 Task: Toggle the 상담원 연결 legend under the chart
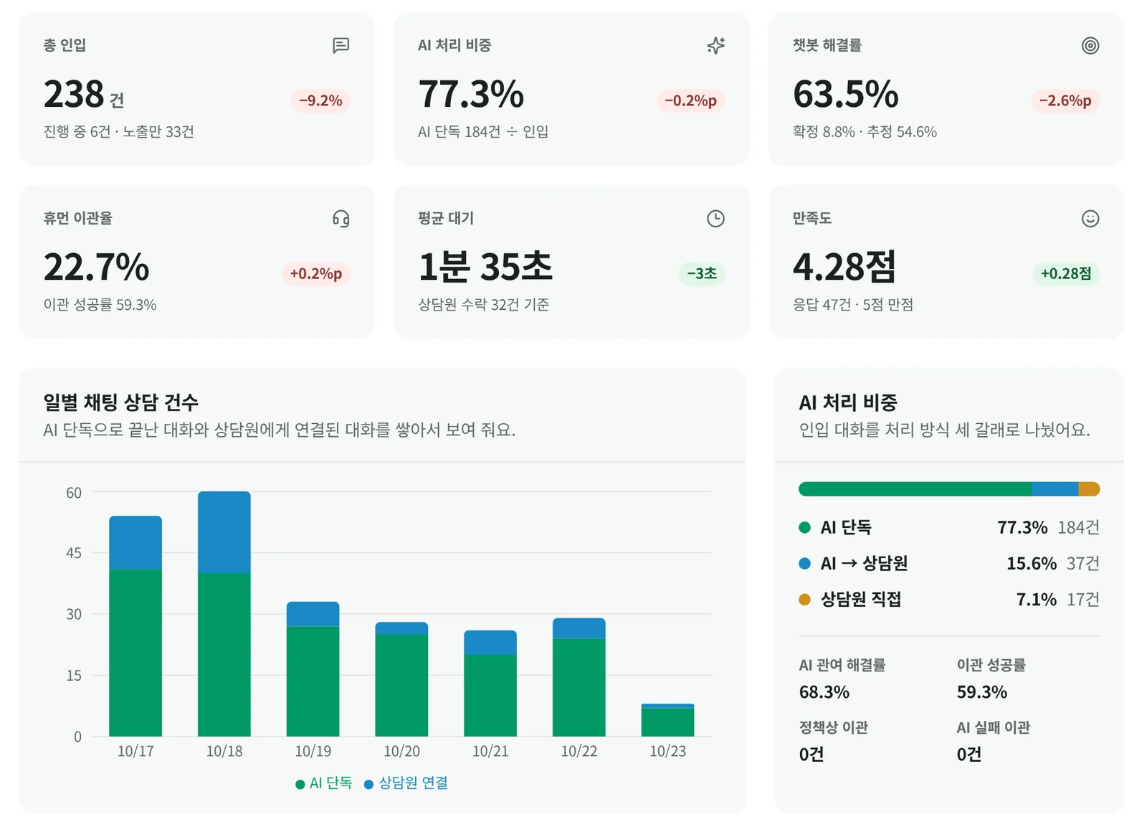[x=406, y=783]
